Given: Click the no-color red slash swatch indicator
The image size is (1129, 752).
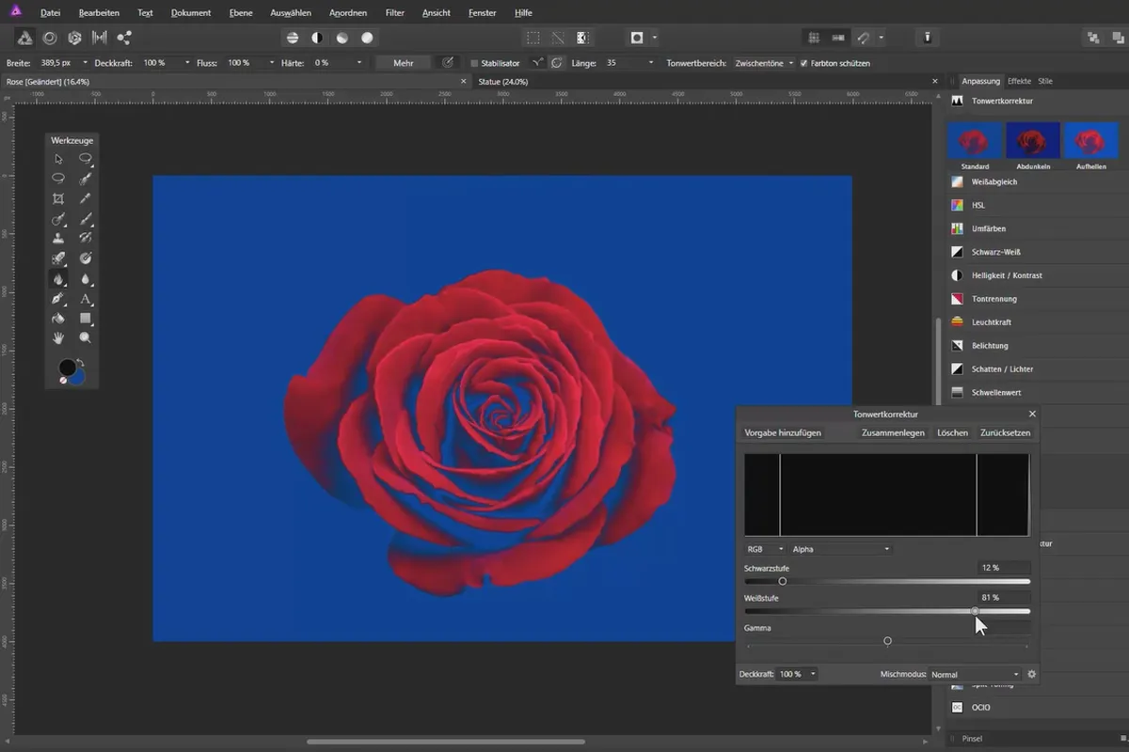Looking at the screenshot, I should pyautogui.click(x=63, y=380).
